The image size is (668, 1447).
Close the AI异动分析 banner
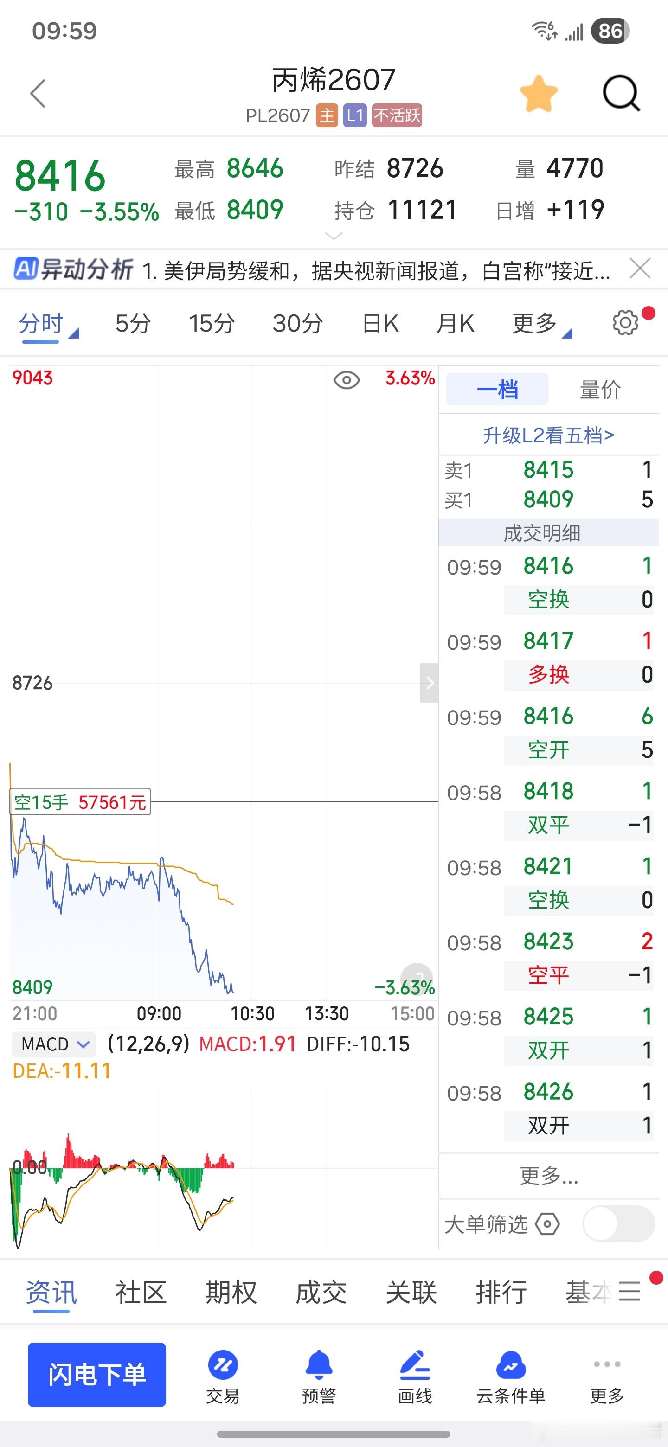click(x=640, y=269)
